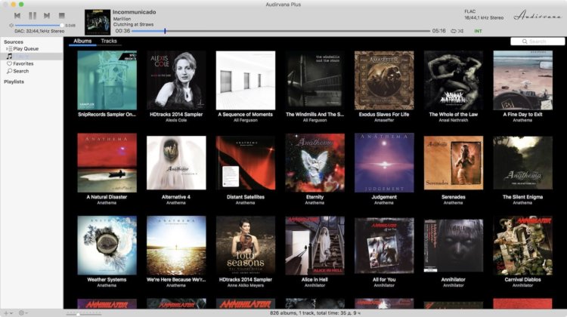Click the library search field
The image size is (567, 317).
click(538, 42)
